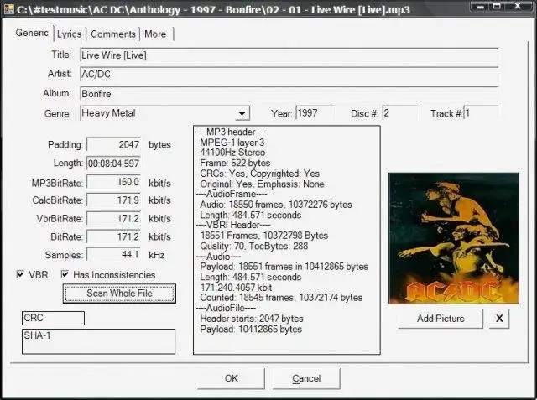This screenshot has width=537, height=400.
Task: Confirm with the OK button
Action: coord(232,378)
